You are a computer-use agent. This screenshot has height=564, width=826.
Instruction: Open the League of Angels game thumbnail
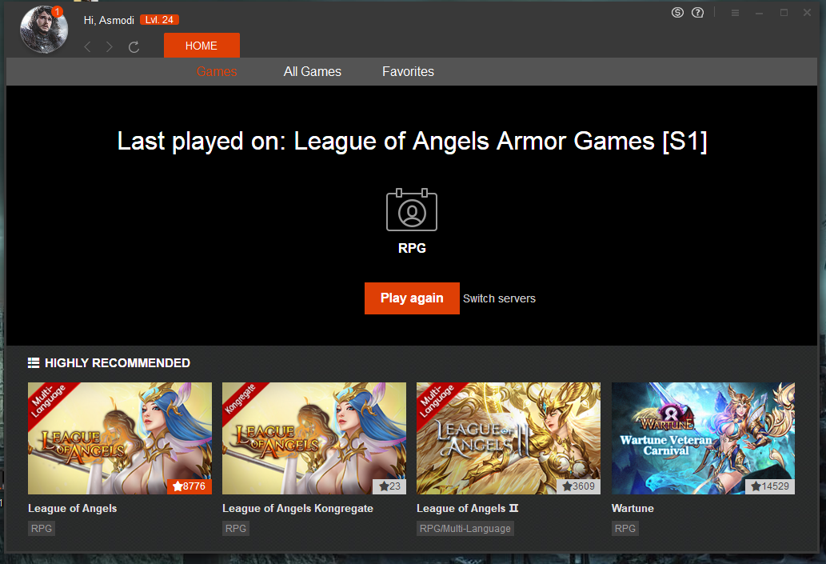pyautogui.click(x=120, y=438)
